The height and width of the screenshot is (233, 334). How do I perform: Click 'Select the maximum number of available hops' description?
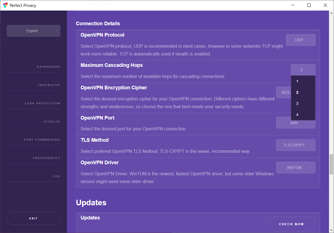pos(153,76)
